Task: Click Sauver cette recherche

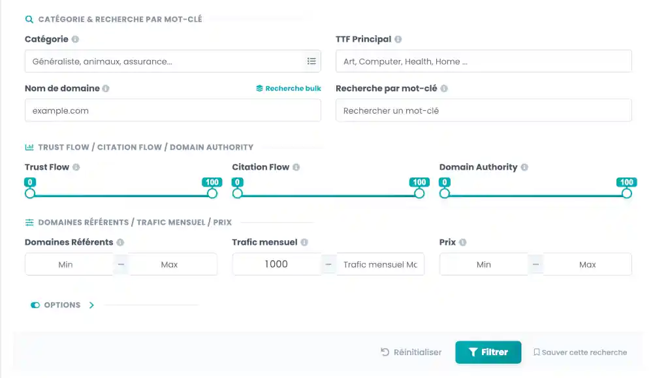Action: (x=580, y=352)
